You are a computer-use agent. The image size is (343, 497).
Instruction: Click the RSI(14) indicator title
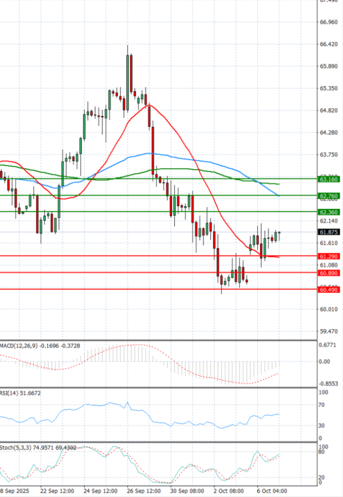click(11, 393)
